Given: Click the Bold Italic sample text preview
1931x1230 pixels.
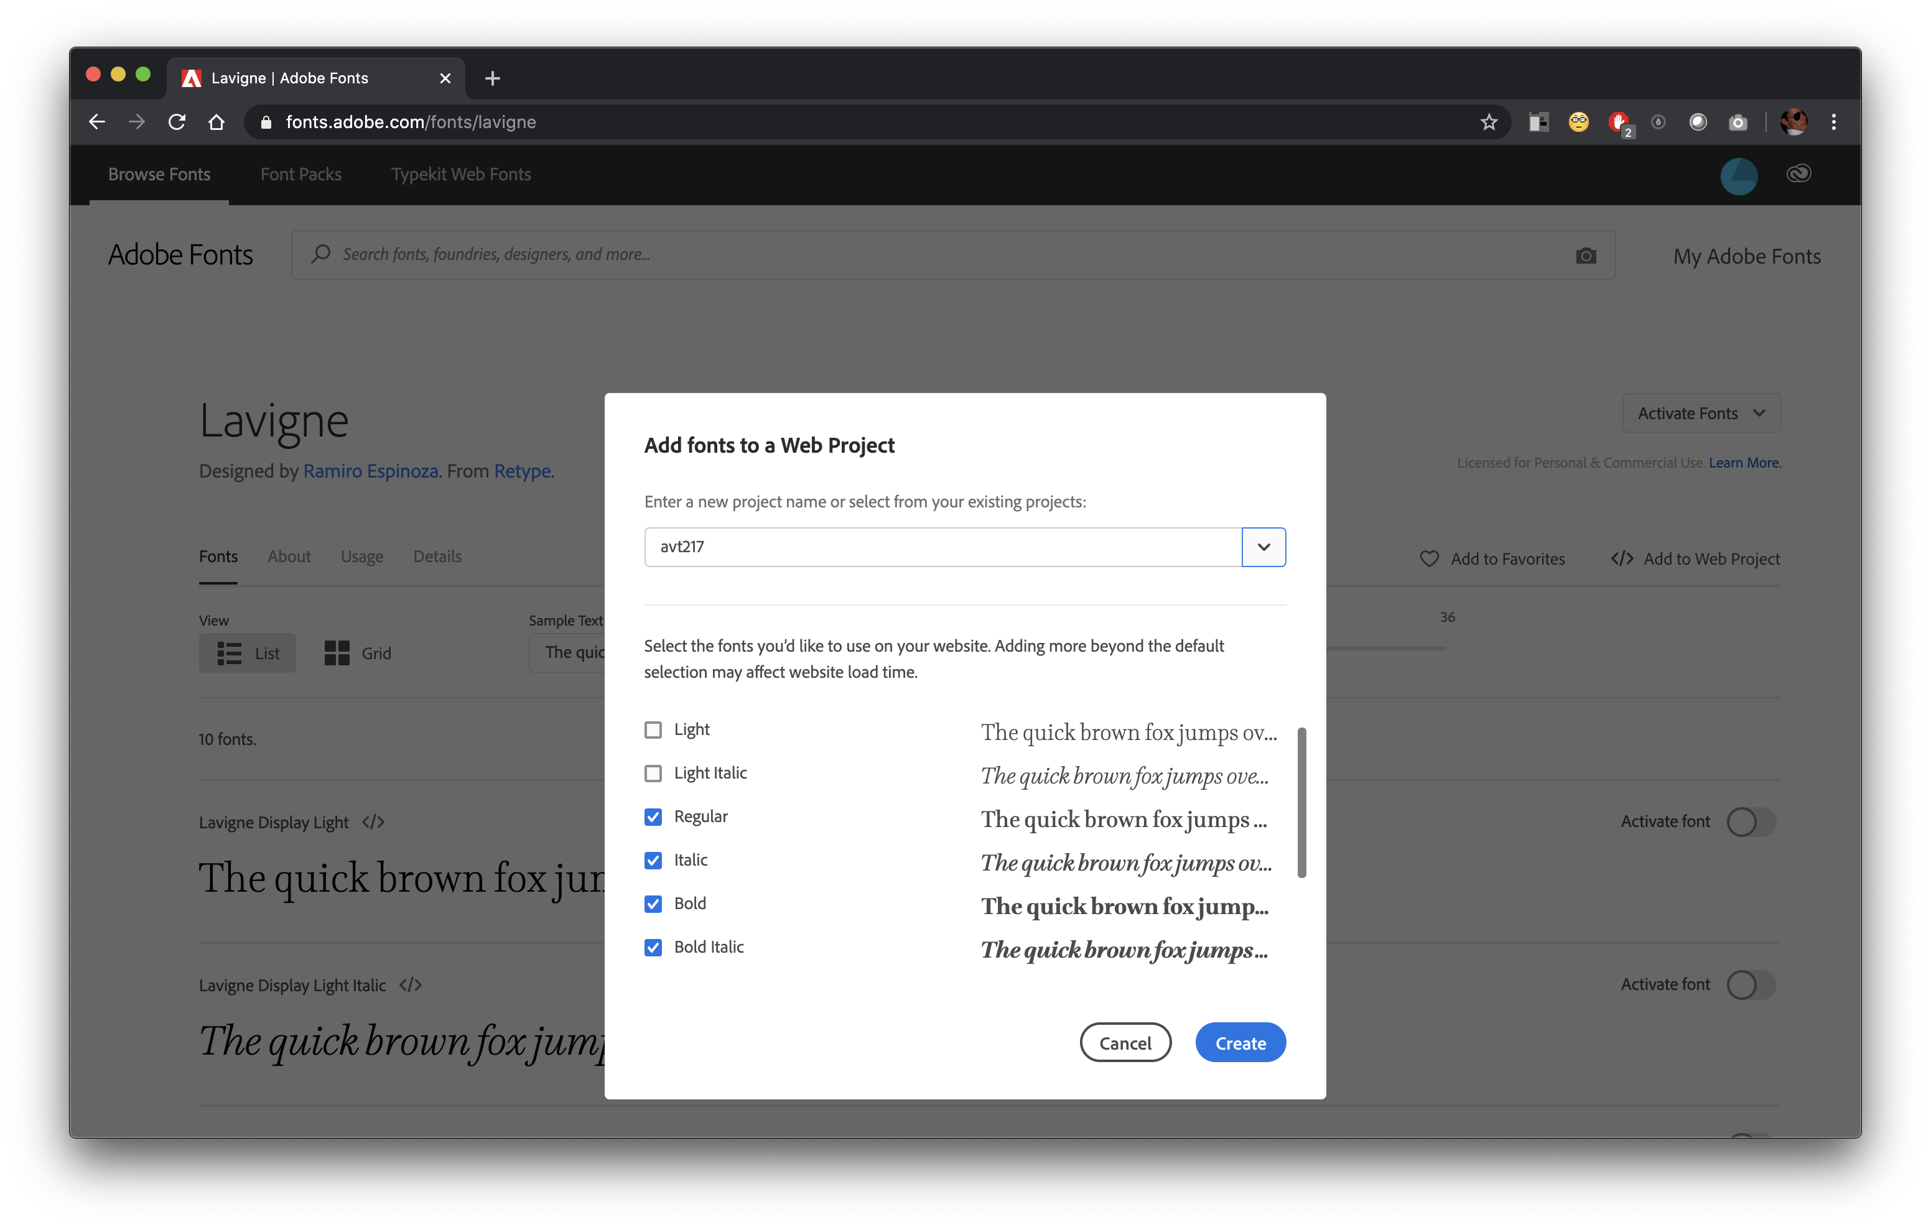Looking at the screenshot, I should click(x=1124, y=950).
